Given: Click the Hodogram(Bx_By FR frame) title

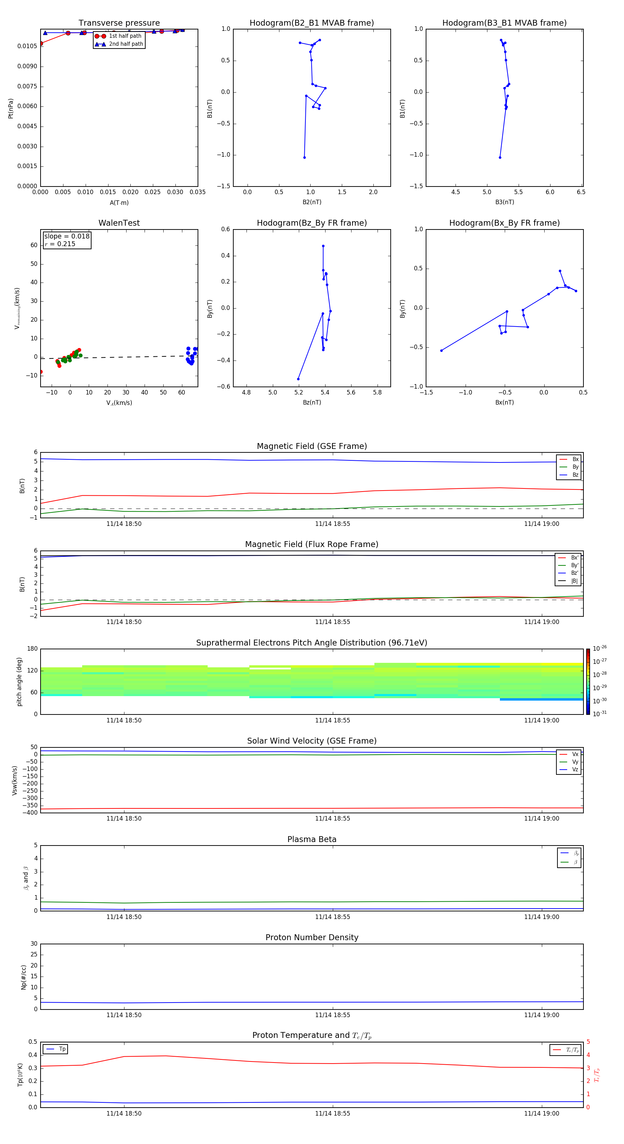Looking at the screenshot, I should [504, 223].
